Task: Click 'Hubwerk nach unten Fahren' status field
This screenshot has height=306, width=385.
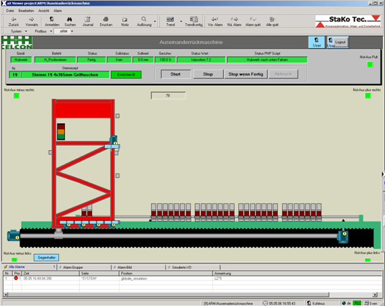Action: click(x=267, y=60)
